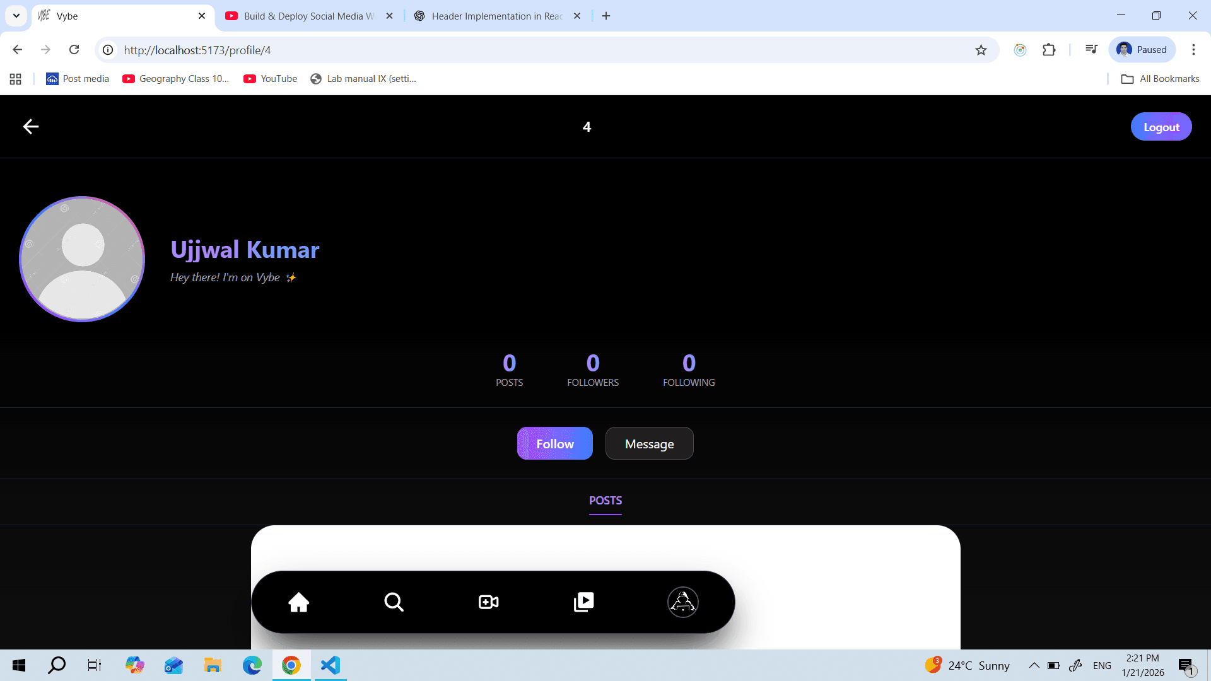Click the music playlist icon near profile avatar
The width and height of the screenshot is (1211, 681).
click(x=1092, y=49)
